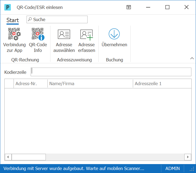Click horizontal scrollbar right arrow
Viewport: 196px width, 173px height.
point(188,157)
